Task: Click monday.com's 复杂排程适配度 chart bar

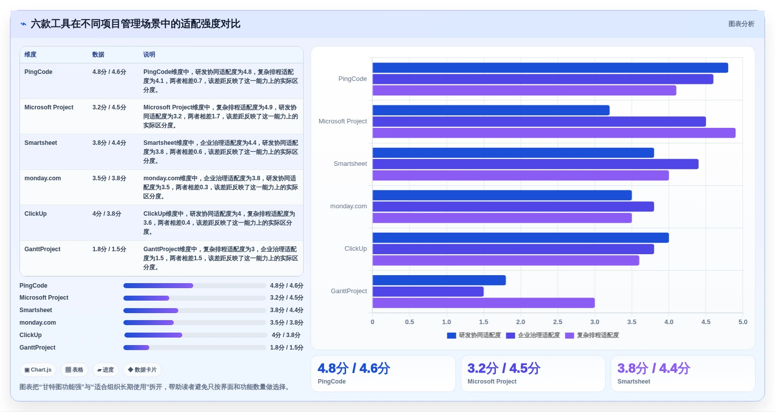Action: pyautogui.click(x=502, y=218)
